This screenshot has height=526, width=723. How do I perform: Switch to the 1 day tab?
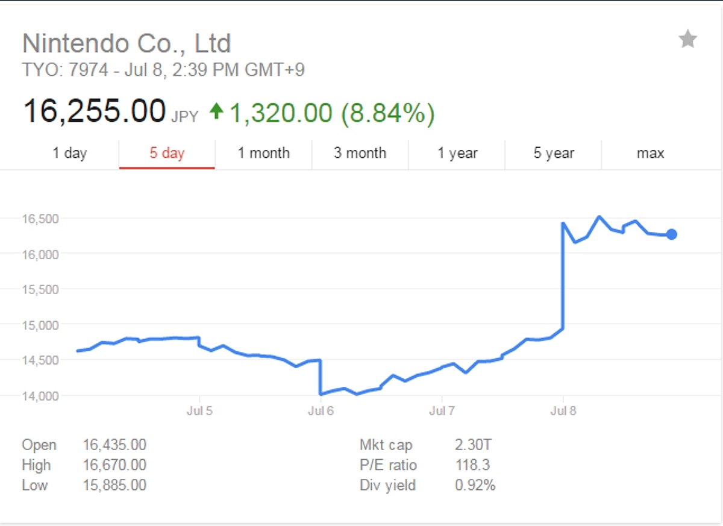click(x=70, y=153)
